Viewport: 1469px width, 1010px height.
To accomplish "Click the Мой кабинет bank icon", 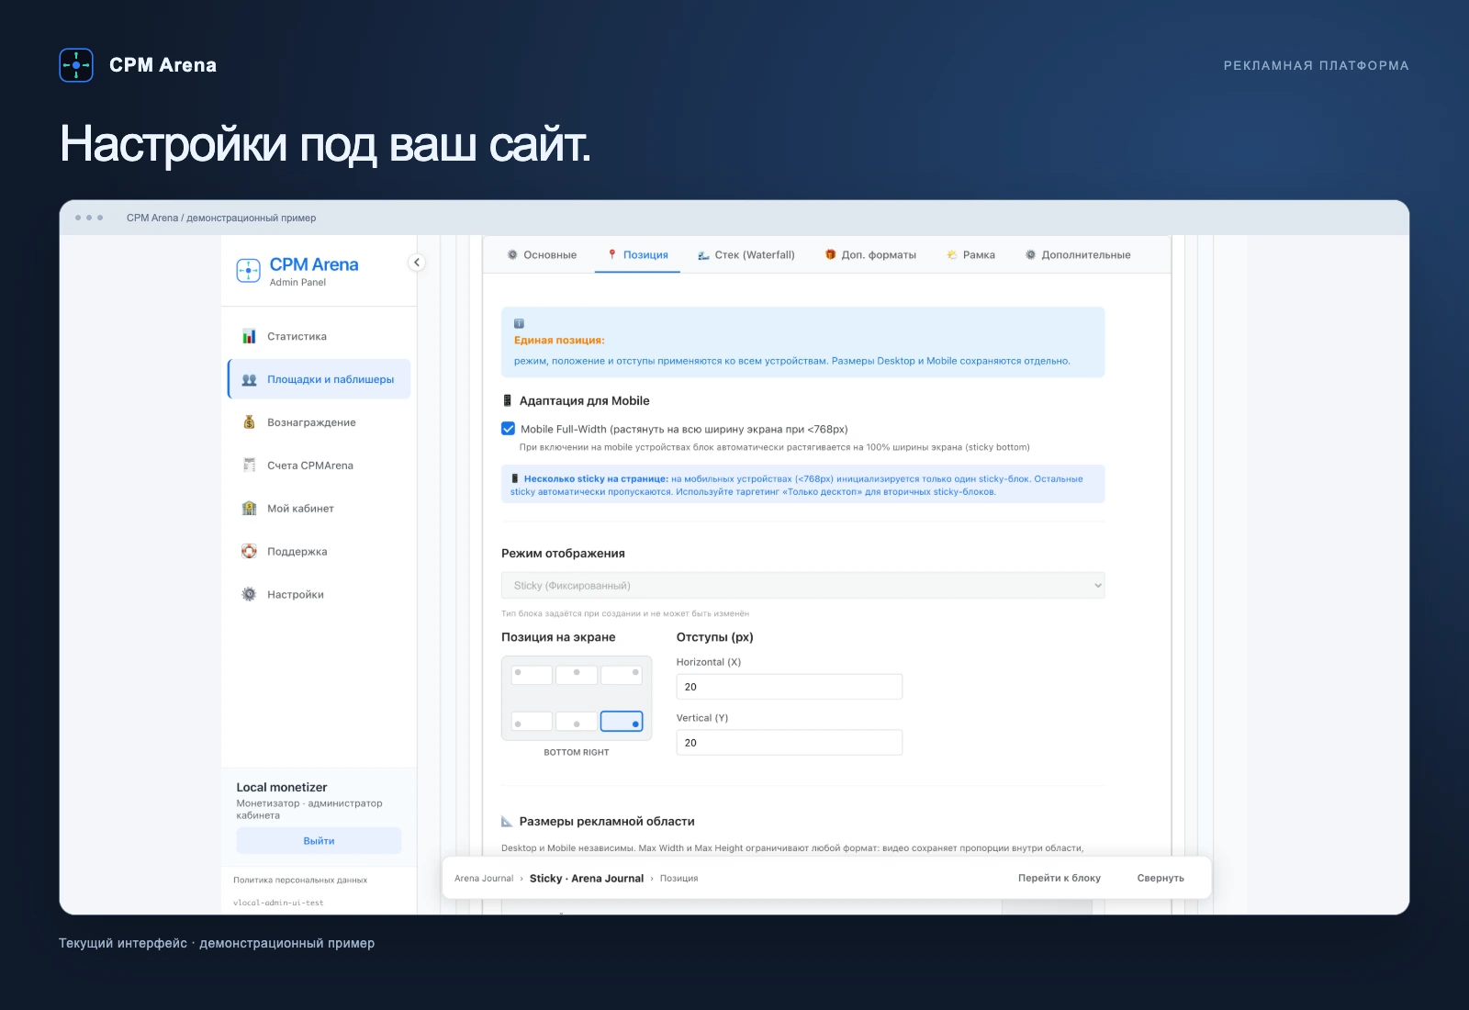I will click(x=249, y=508).
